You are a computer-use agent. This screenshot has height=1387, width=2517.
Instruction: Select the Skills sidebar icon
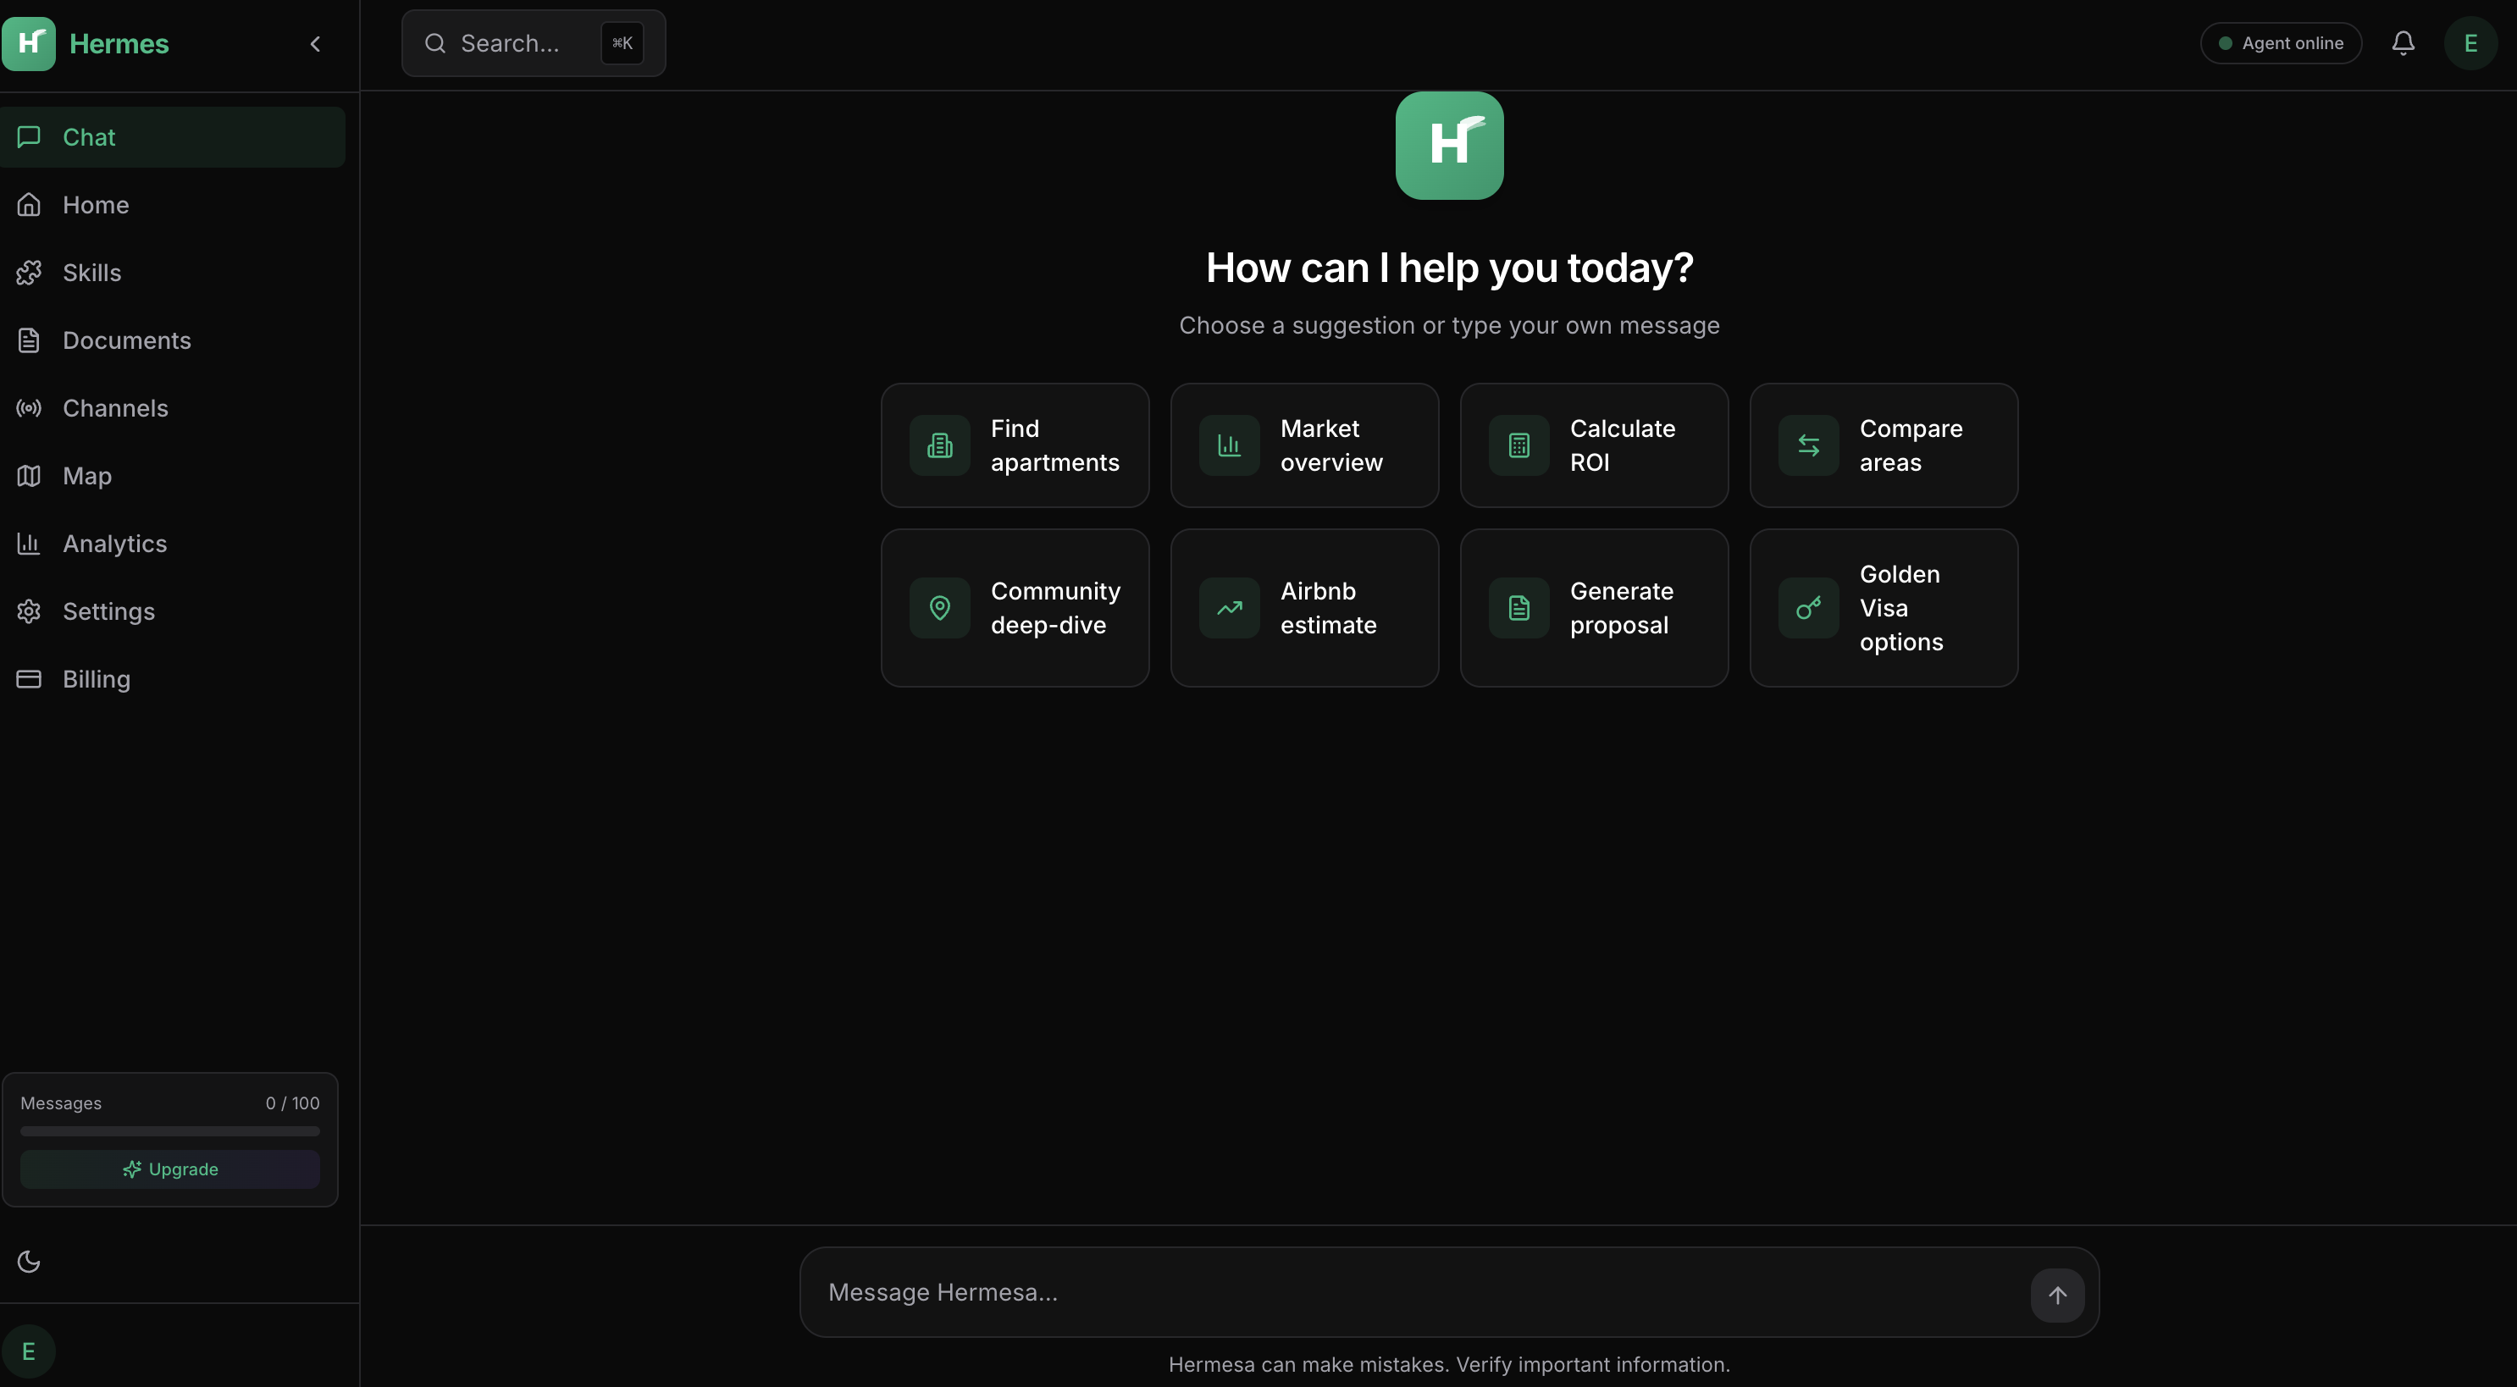[30, 272]
